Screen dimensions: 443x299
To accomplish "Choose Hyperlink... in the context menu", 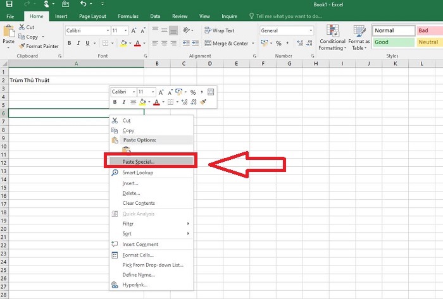I will [x=151, y=285].
